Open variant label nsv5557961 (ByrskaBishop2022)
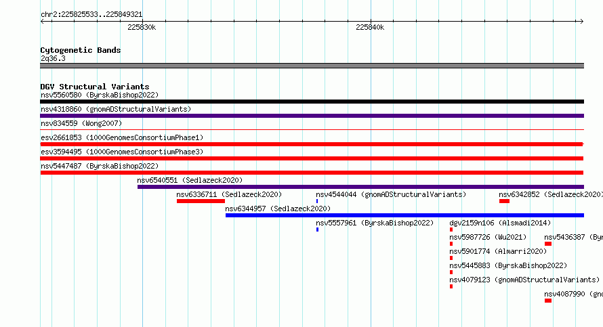 tap(375, 223)
